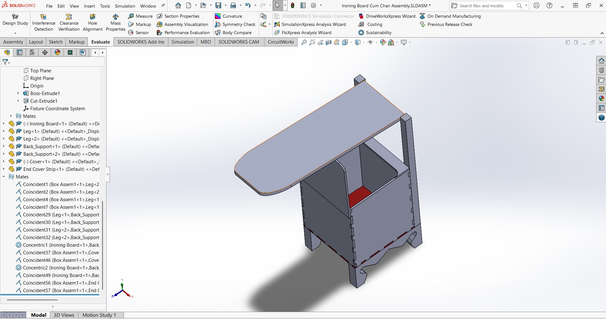The height and width of the screenshot is (319, 606).
Task: Open Clearance Verification
Action: point(69,23)
